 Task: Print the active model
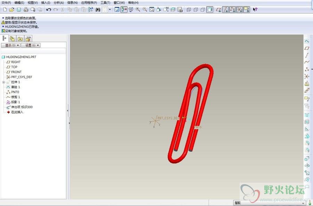[26, 9]
